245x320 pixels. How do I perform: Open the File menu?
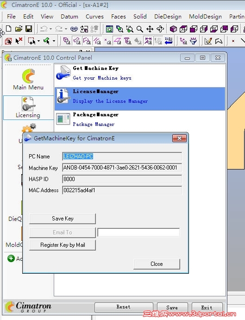(x=11, y=17)
